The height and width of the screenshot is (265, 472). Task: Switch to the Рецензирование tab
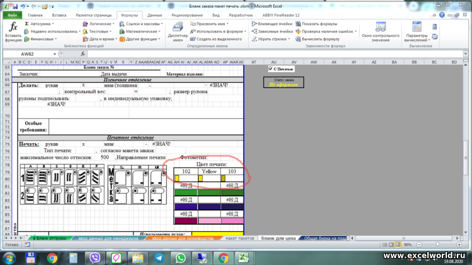coord(188,15)
